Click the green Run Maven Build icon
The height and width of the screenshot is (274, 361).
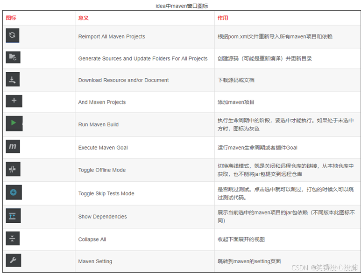(x=14, y=123)
